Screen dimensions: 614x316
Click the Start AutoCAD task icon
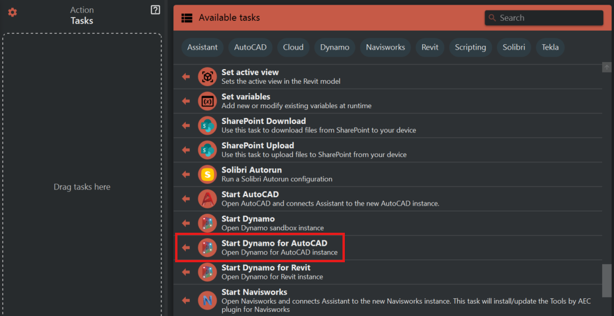click(208, 198)
